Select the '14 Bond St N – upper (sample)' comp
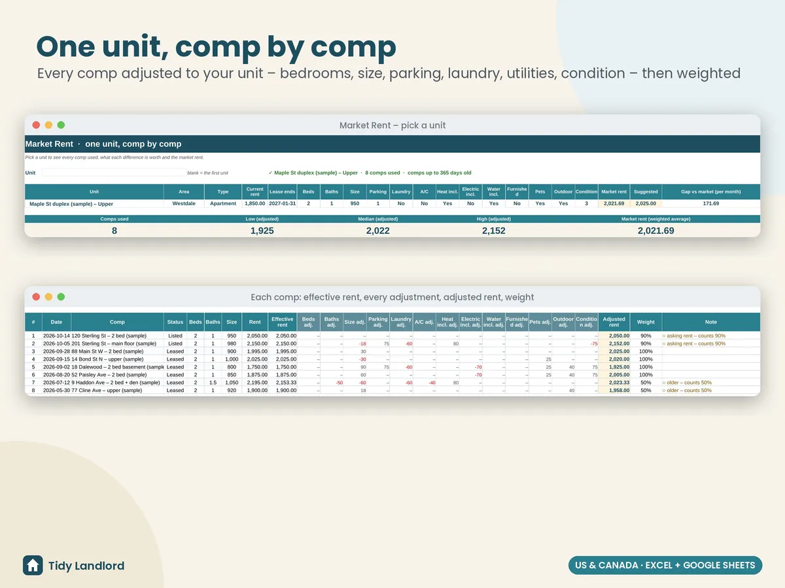 [x=118, y=359]
